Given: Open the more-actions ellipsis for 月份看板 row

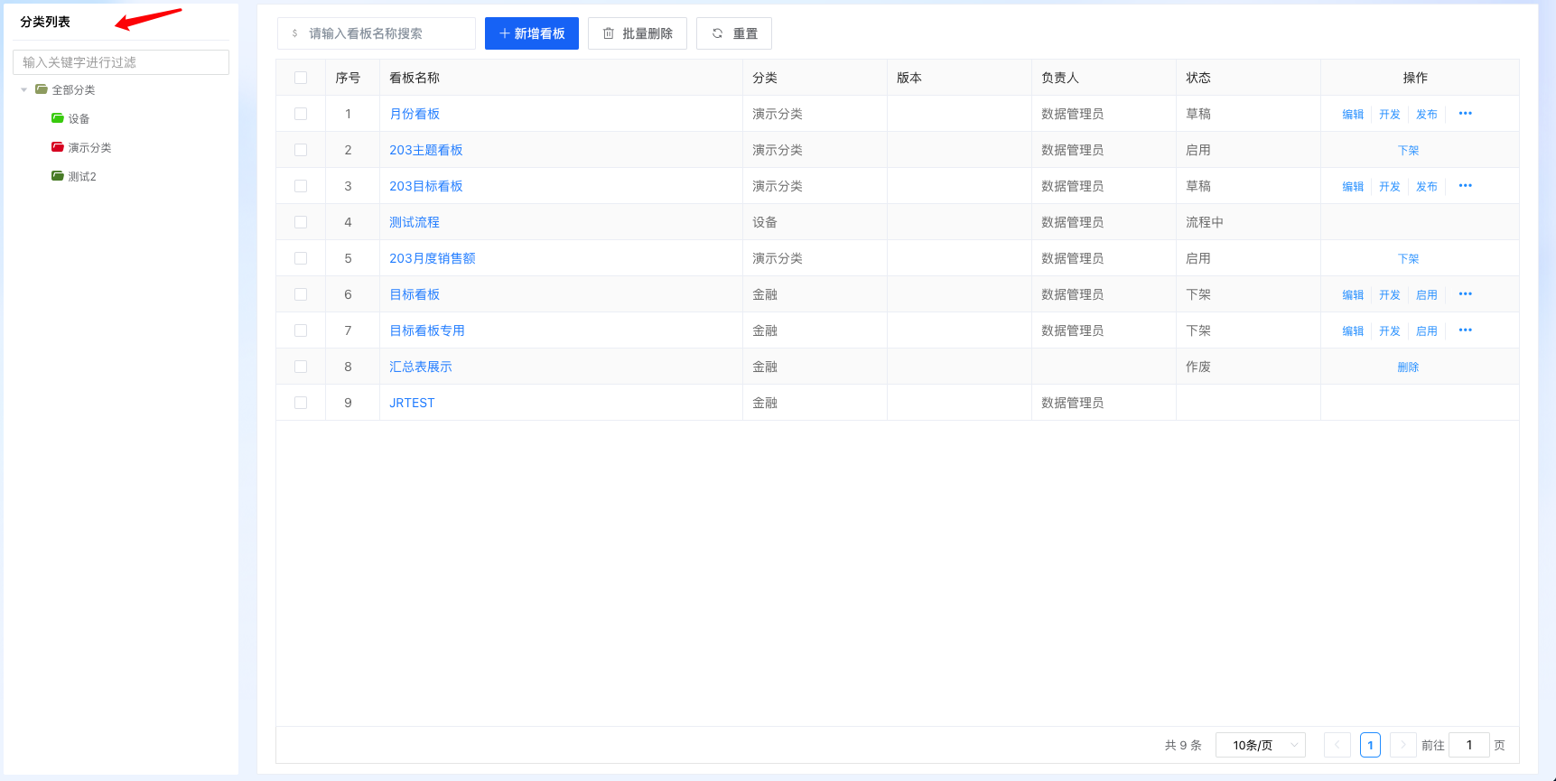Looking at the screenshot, I should pos(1465,114).
